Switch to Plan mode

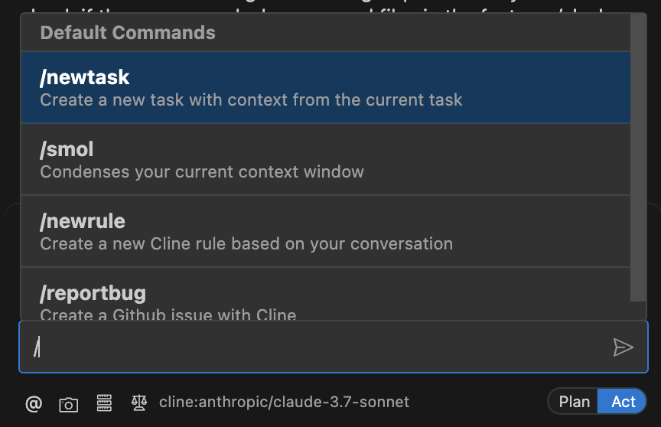(x=574, y=402)
